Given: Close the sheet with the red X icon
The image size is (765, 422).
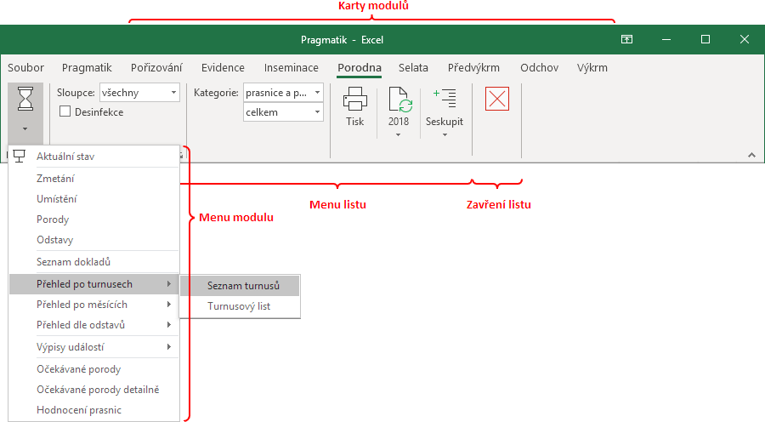Looking at the screenshot, I should click(497, 99).
